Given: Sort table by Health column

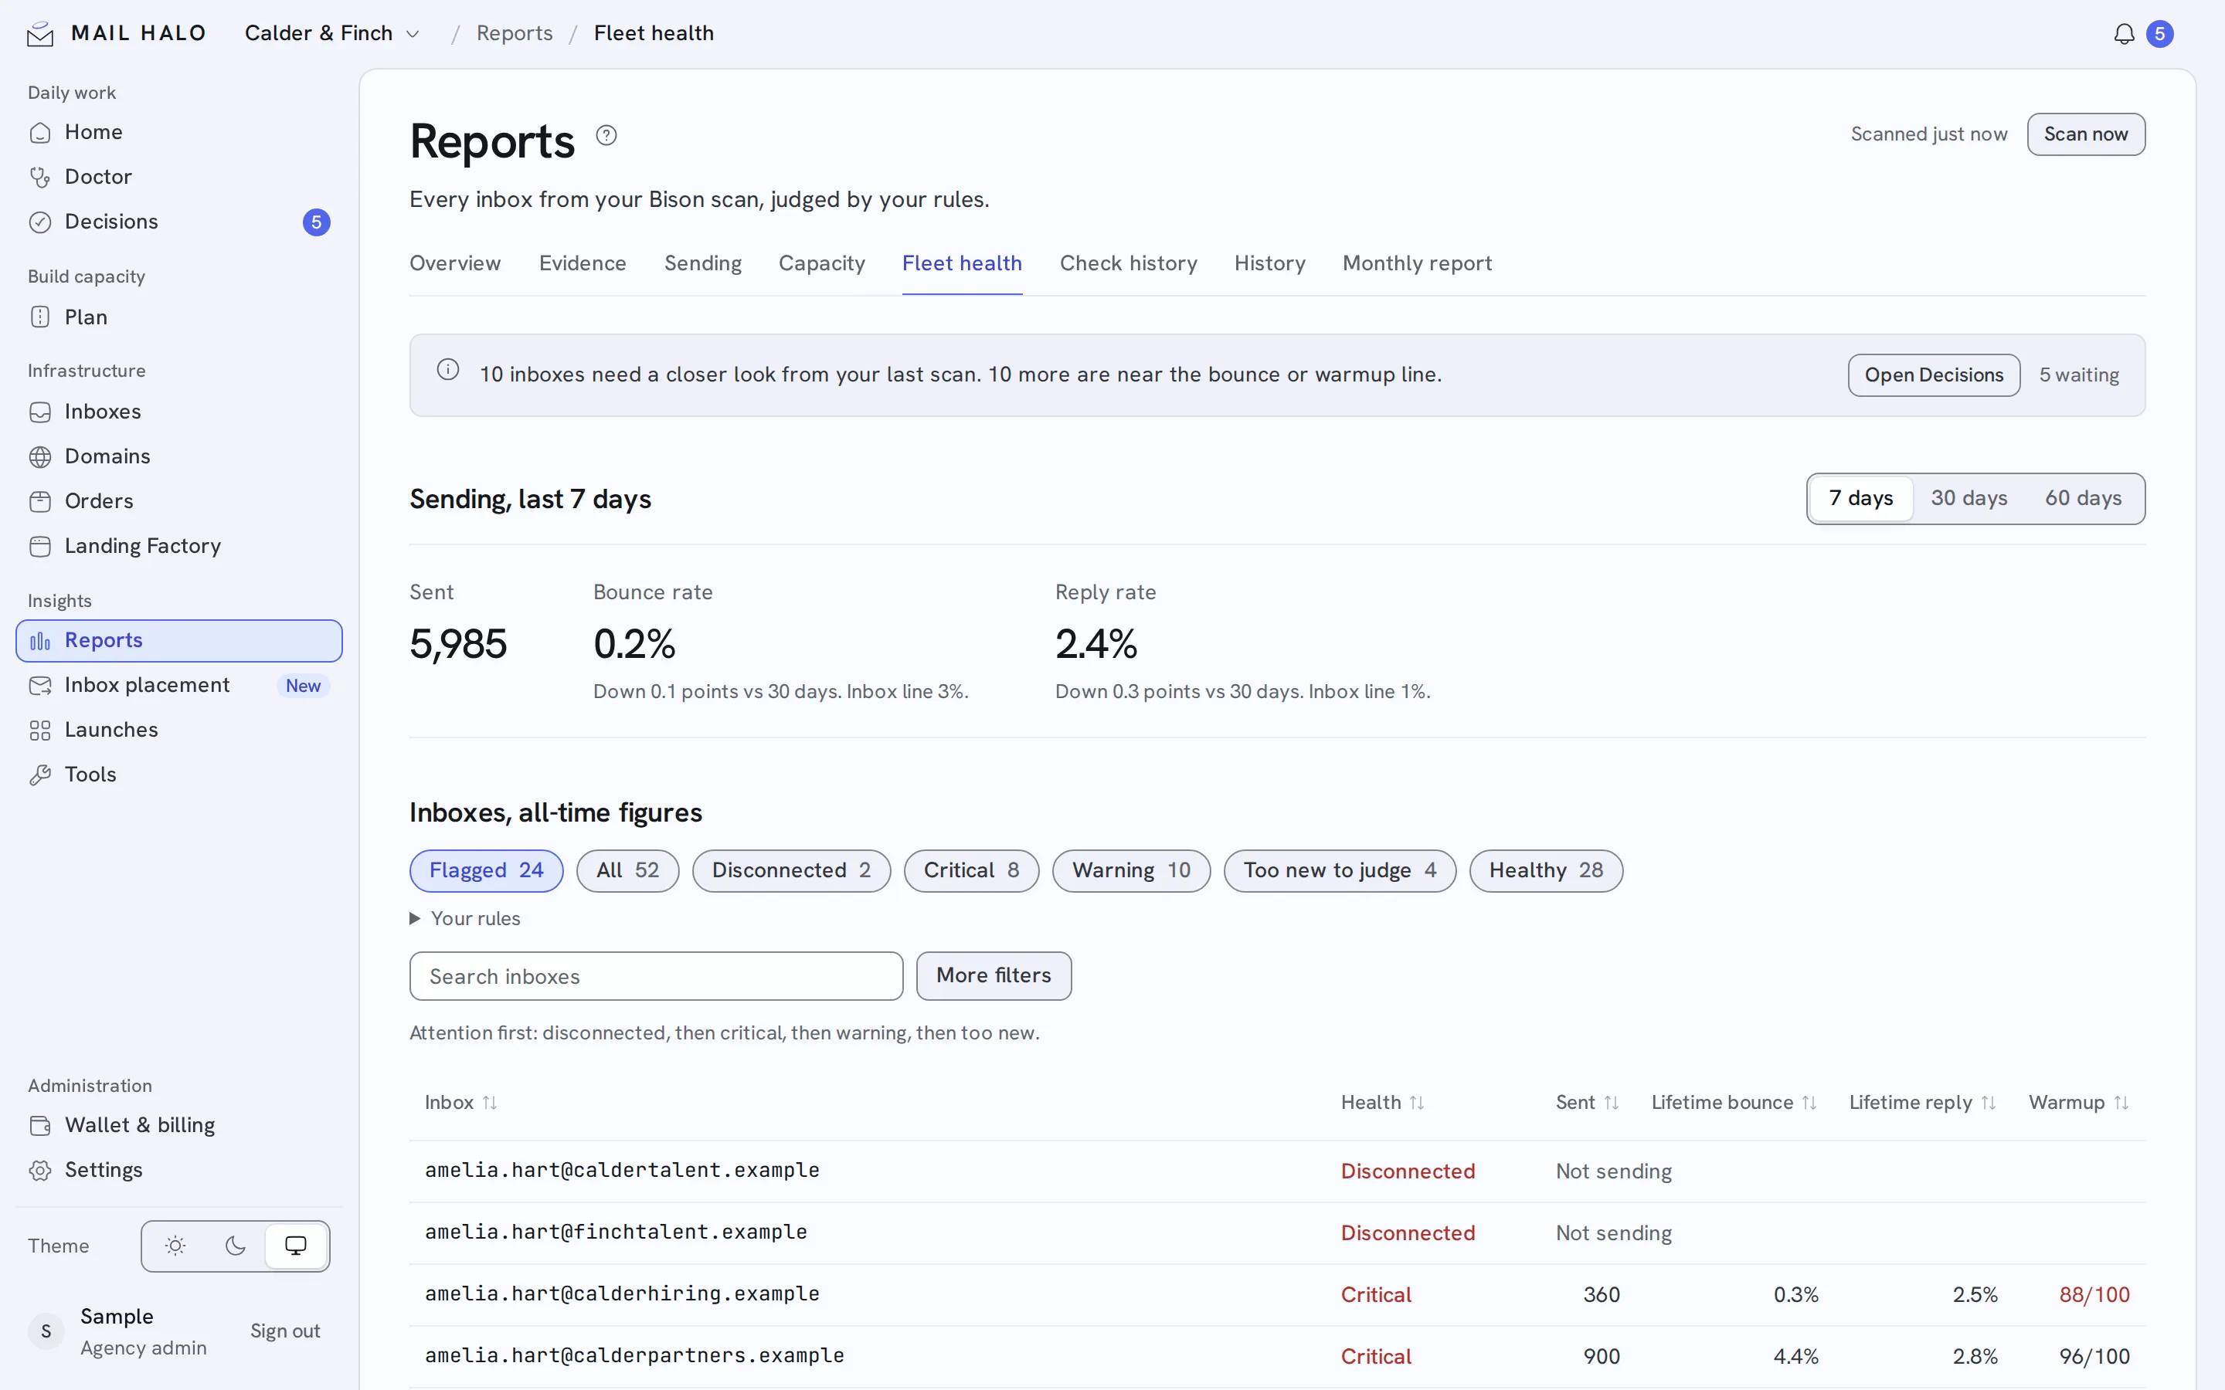Looking at the screenshot, I should click(x=1382, y=1102).
